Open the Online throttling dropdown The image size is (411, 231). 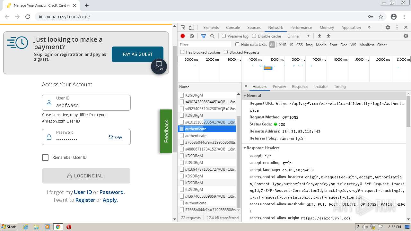coord(299,36)
